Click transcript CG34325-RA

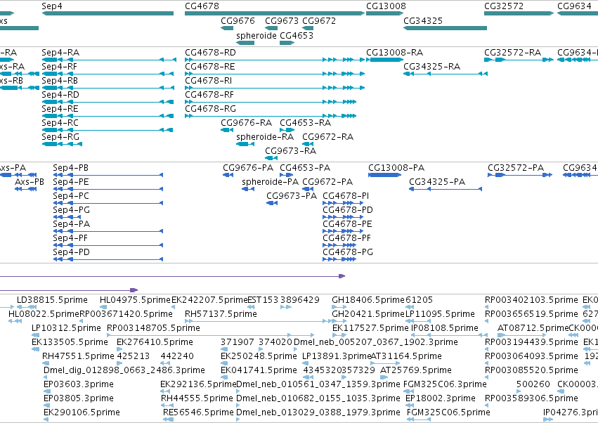[x=432, y=66]
